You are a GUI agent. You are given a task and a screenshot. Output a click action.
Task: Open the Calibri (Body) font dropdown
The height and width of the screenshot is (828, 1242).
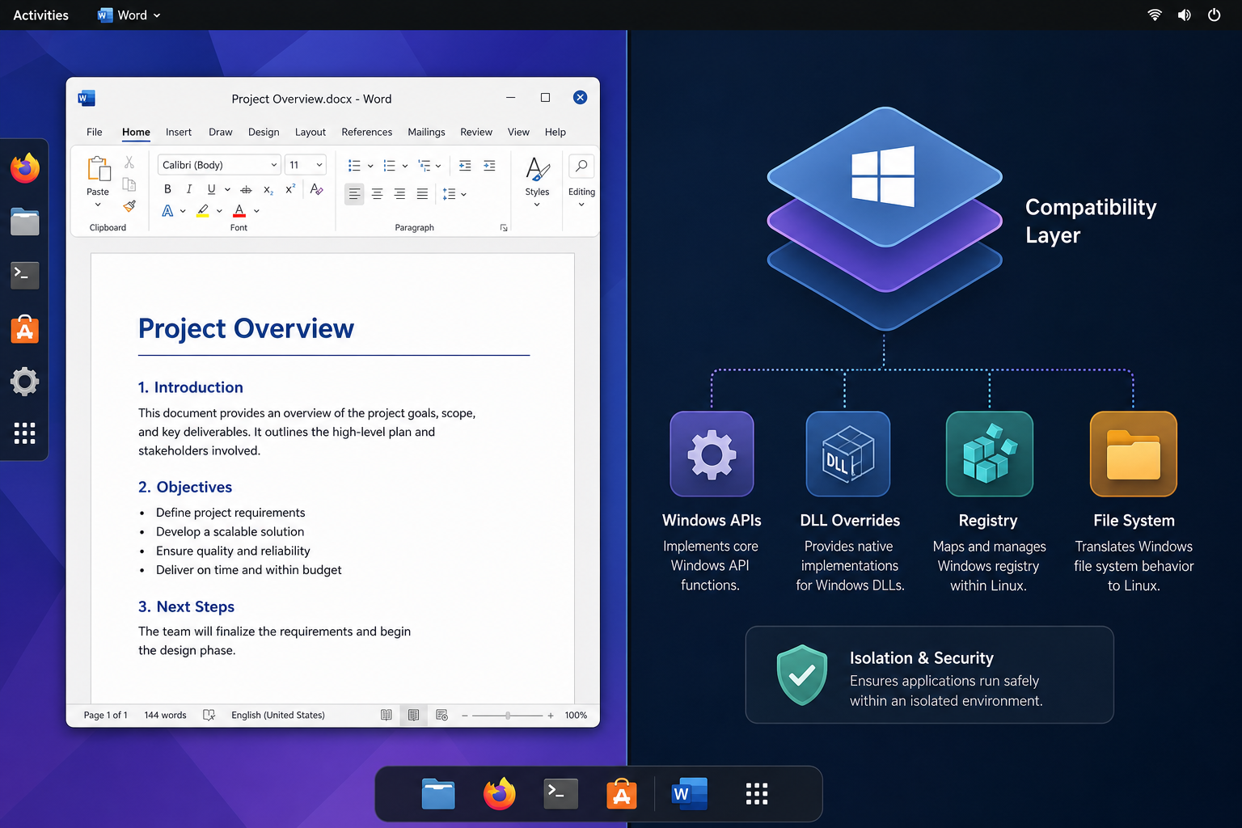(x=274, y=165)
